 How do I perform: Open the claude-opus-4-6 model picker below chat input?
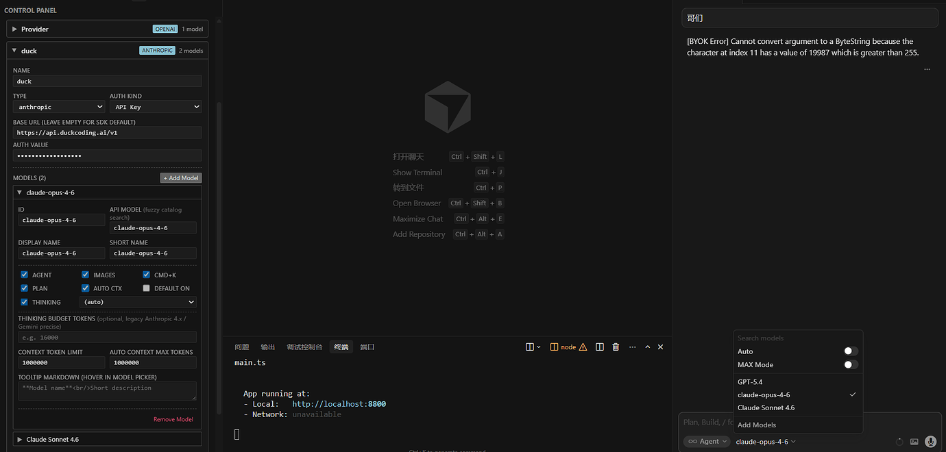click(x=766, y=442)
